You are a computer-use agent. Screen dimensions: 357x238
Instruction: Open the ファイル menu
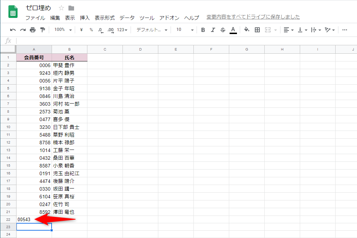(x=35, y=18)
